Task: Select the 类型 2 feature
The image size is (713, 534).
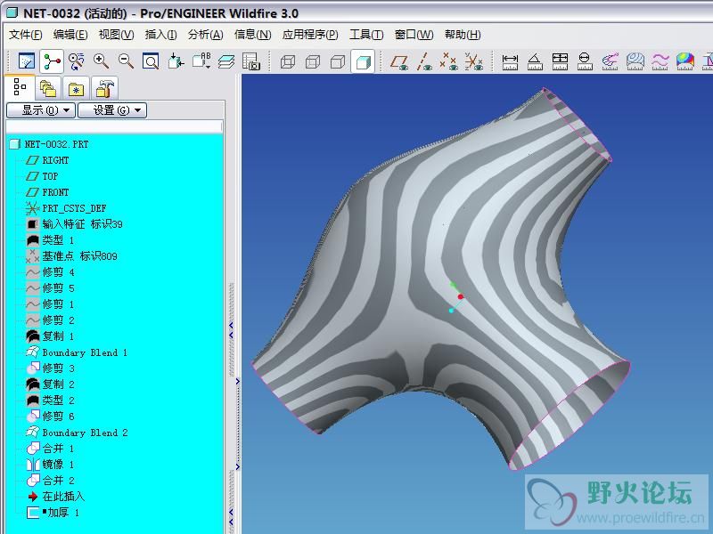Action: tap(58, 400)
